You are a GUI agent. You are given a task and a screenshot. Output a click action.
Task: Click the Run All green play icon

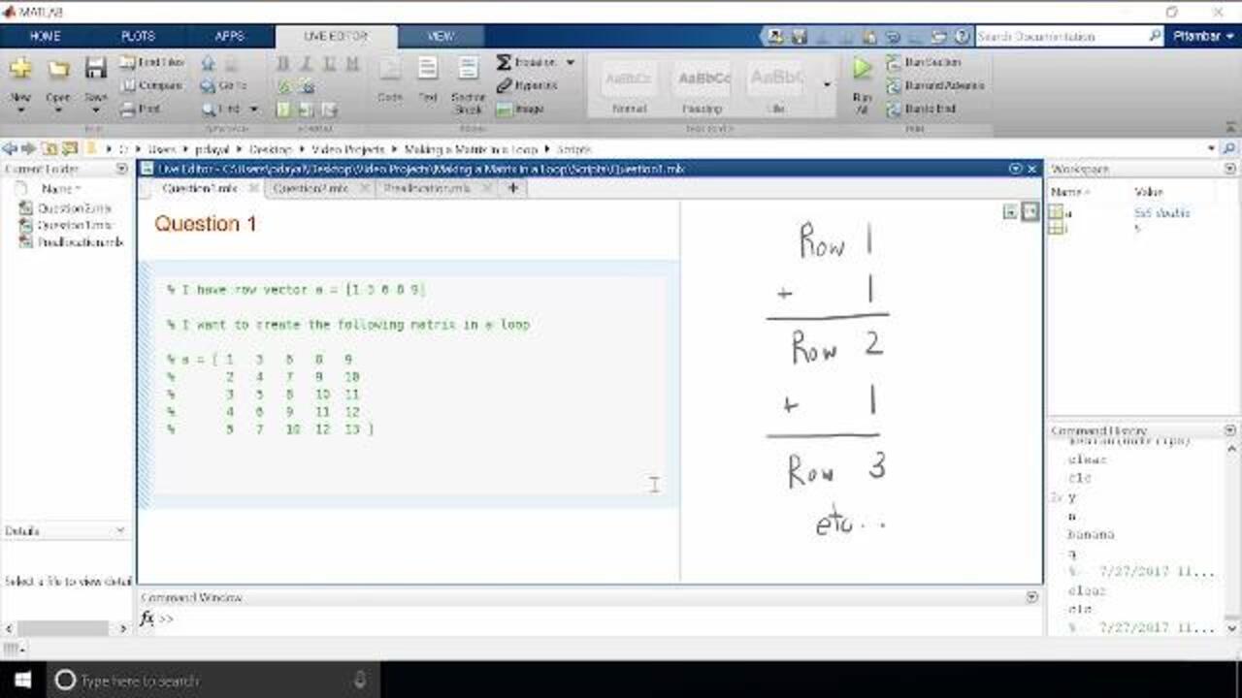click(862, 69)
